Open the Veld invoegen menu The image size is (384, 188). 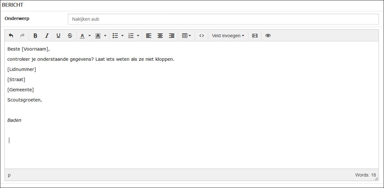tap(228, 36)
